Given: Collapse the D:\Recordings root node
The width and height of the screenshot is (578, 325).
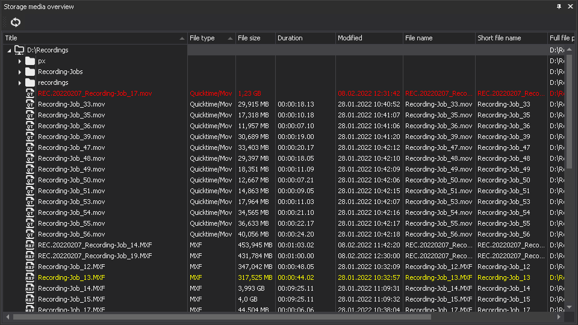Looking at the screenshot, I should 9,50.
